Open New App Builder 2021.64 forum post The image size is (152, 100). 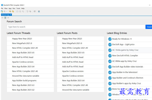coord(81,80)
